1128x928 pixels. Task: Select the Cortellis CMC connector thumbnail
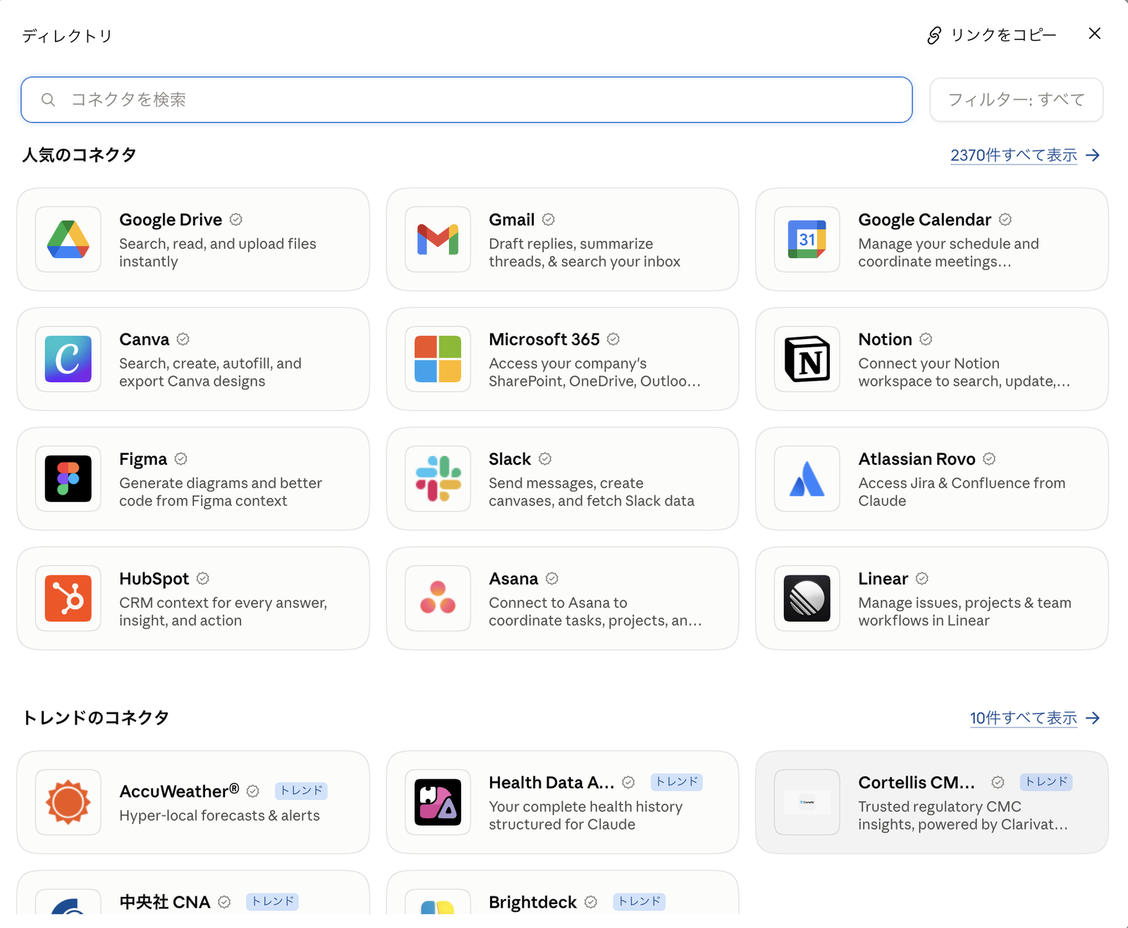[807, 802]
